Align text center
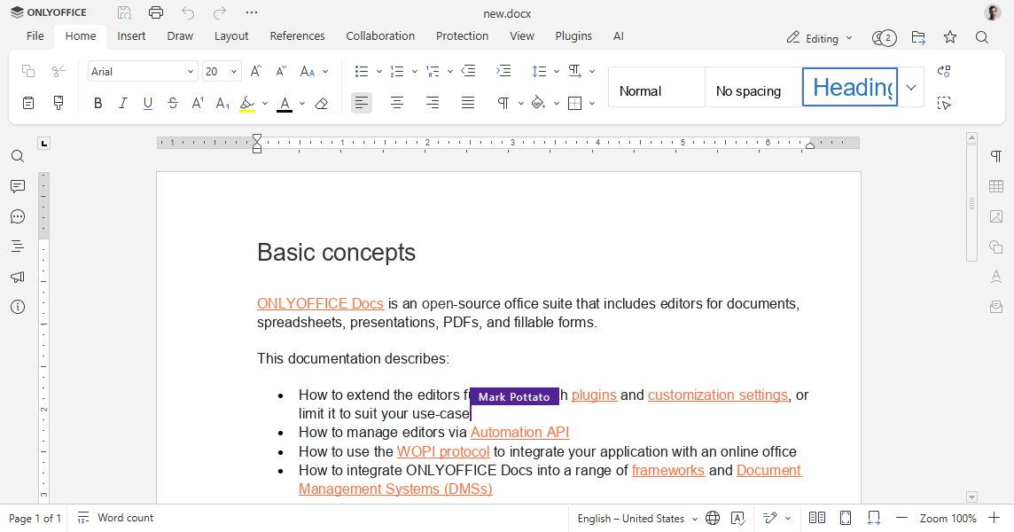The height and width of the screenshot is (532, 1014). 397,103
